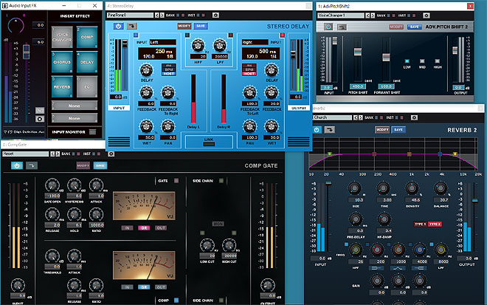The width and height of the screenshot is (487, 305).
Task: Click the blue EQ node on Reverb graph
Action: coord(440,154)
